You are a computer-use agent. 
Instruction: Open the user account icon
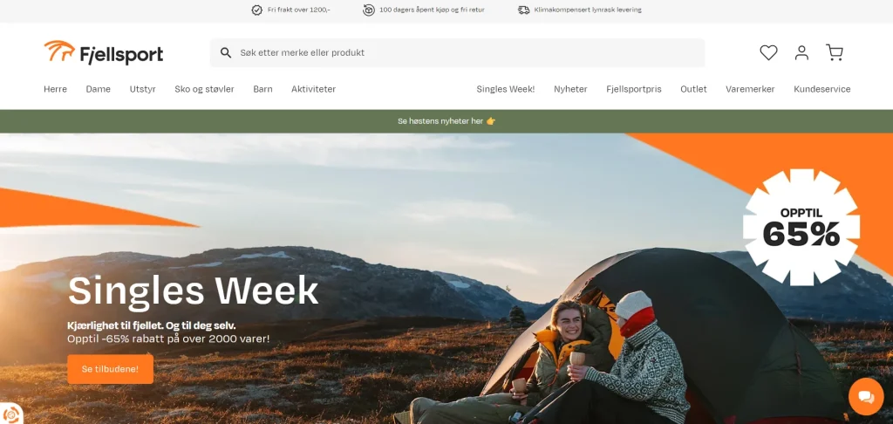[x=802, y=53]
